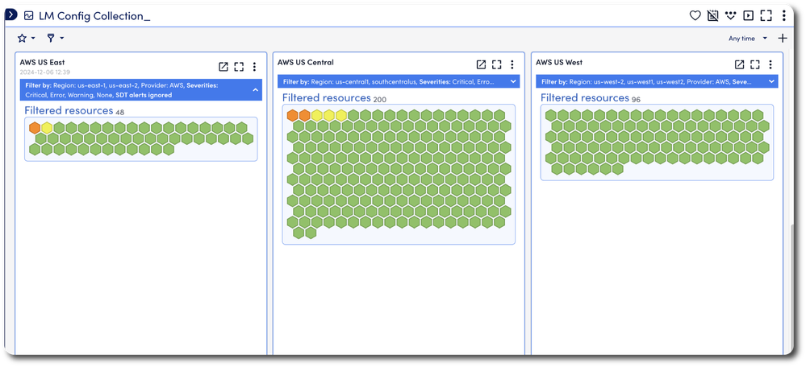This screenshot has height=367, width=806.
Task: Expand the left navigation sidebar arrow
Action: [11, 14]
